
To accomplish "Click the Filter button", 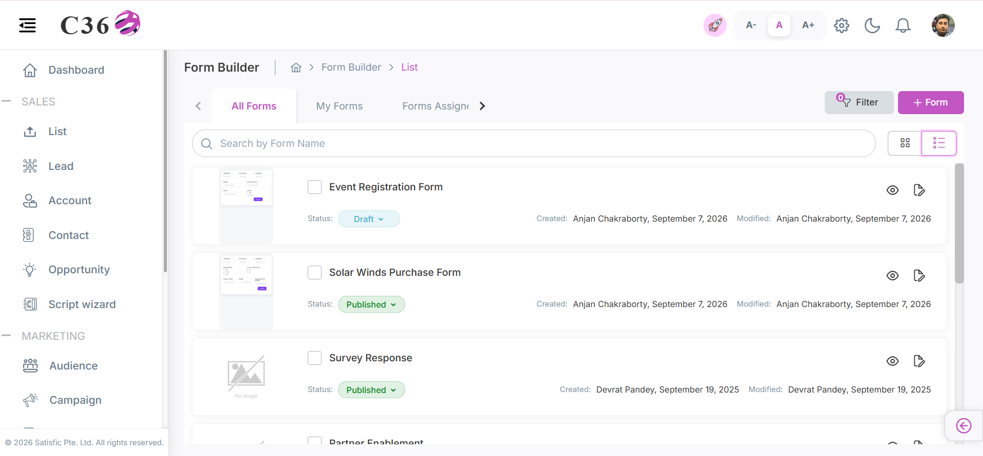I will pyautogui.click(x=859, y=102).
